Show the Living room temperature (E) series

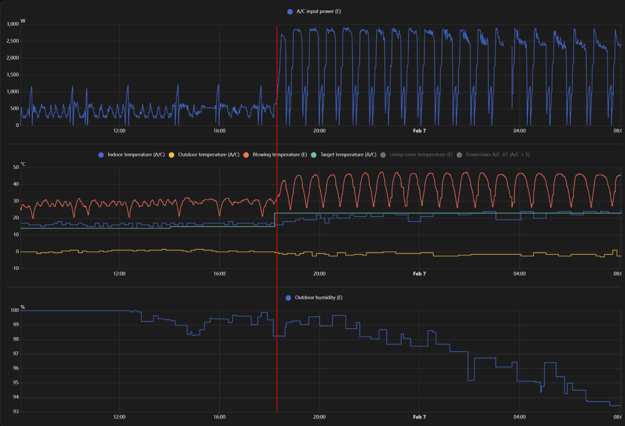pyautogui.click(x=421, y=154)
